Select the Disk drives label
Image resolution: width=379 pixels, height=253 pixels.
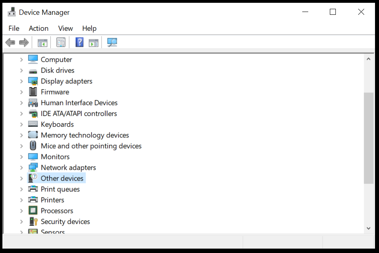coord(58,70)
